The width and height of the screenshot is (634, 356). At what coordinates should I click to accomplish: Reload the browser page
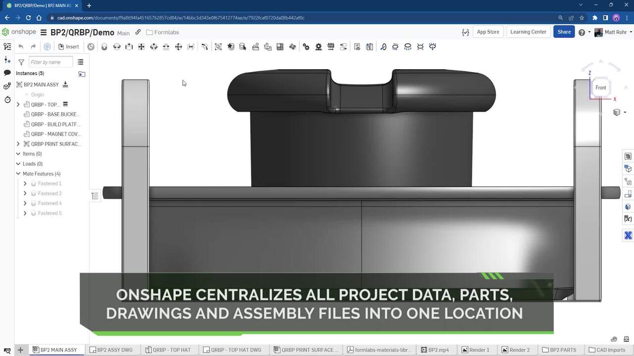28,18
